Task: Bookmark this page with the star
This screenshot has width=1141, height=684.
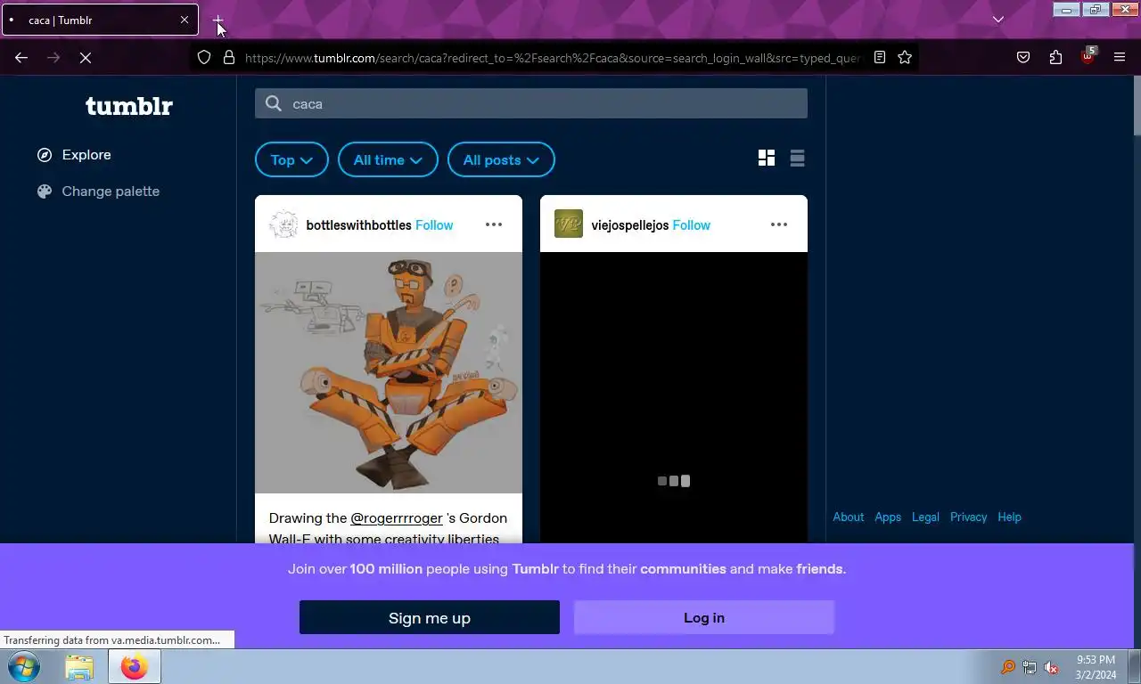Action: pyautogui.click(x=905, y=57)
